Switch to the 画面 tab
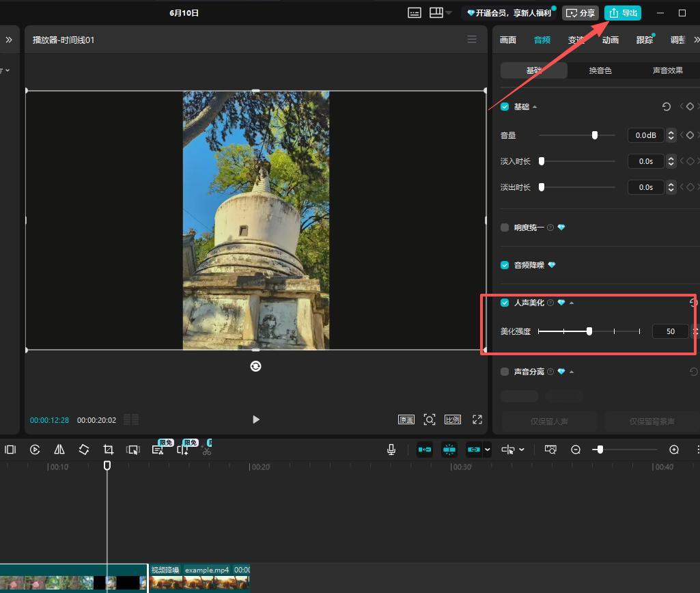700x593 pixels. click(508, 40)
